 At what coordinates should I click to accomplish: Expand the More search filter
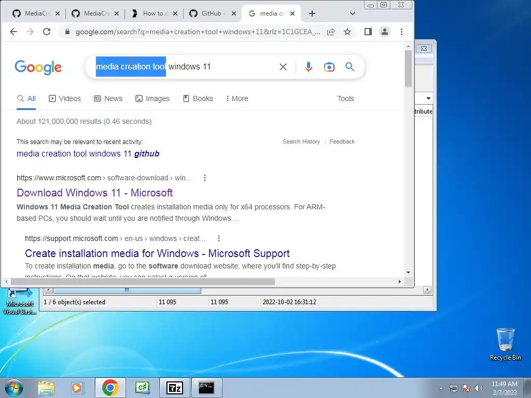pyautogui.click(x=237, y=99)
